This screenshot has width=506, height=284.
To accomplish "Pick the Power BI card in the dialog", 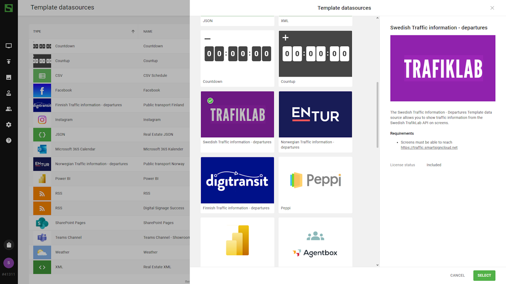I will (x=237, y=242).
